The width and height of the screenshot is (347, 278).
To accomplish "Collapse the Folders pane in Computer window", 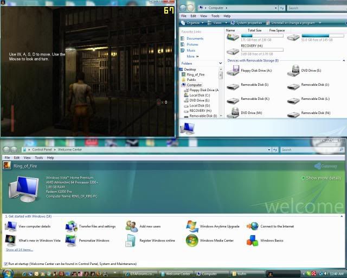I will click(220, 63).
